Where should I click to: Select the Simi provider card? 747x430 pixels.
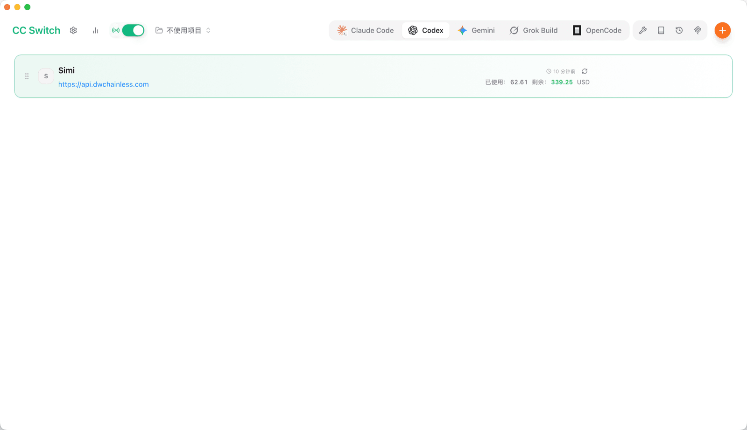pos(373,76)
